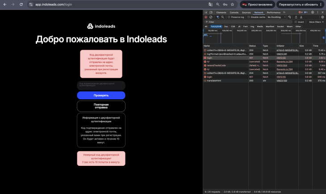Open the errors counter showing 4
The height and width of the screenshot is (194, 326).
coord(301,12)
